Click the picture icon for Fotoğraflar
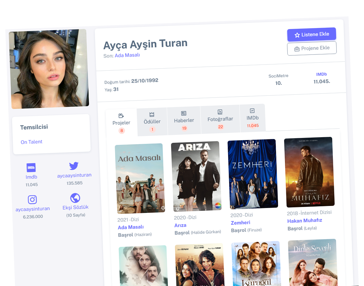 click(220, 112)
